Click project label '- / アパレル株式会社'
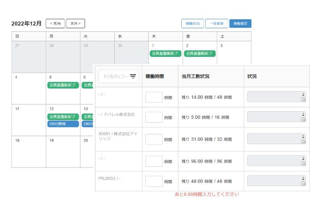Viewport: 322px width, 210px height. click(x=117, y=115)
